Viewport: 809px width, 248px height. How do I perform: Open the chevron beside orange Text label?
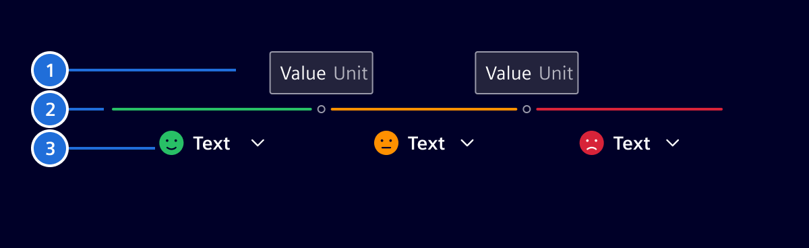pos(467,144)
